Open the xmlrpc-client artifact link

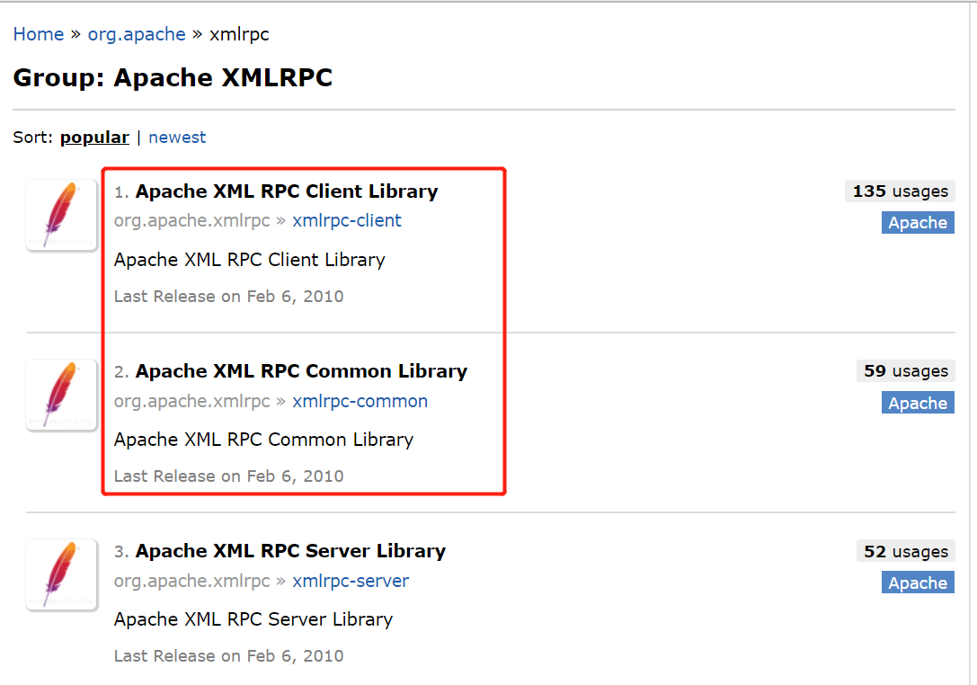point(347,221)
